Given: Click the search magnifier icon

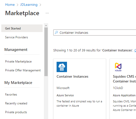Looking at the screenshot, I should click(x=56, y=33).
